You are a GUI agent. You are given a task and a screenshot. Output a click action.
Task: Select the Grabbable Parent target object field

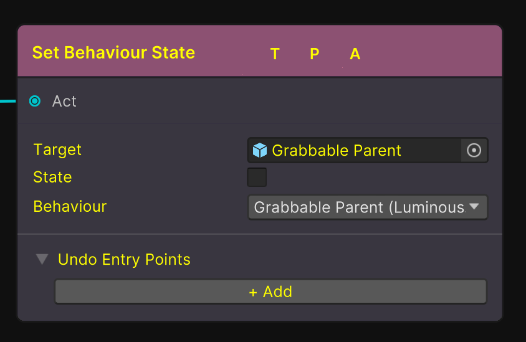point(355,150)
